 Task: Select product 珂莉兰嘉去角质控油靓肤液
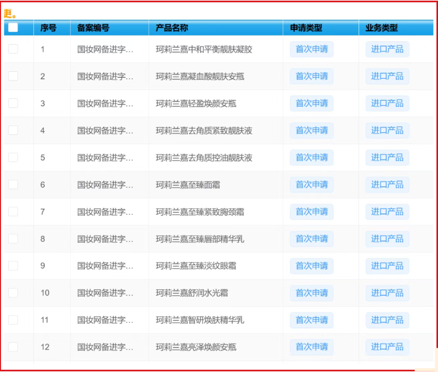pos(204,158)
